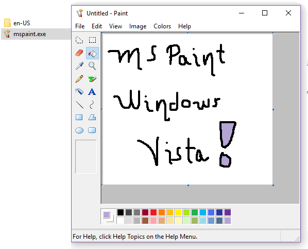Choose the Brush tool
The image size is (308, 249).
(92, 79)
